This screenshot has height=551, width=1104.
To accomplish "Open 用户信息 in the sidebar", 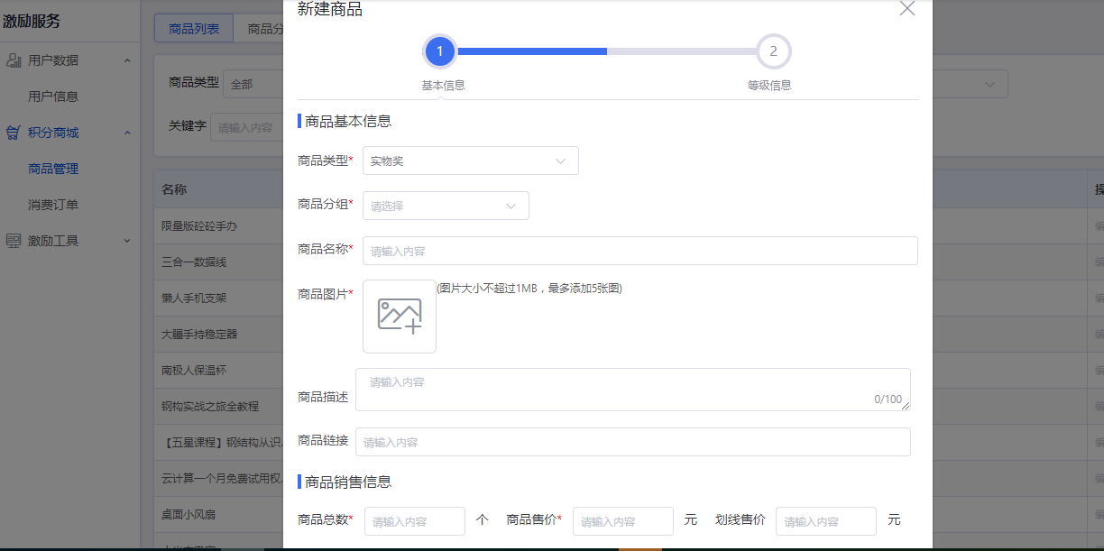I will (53, 96).
